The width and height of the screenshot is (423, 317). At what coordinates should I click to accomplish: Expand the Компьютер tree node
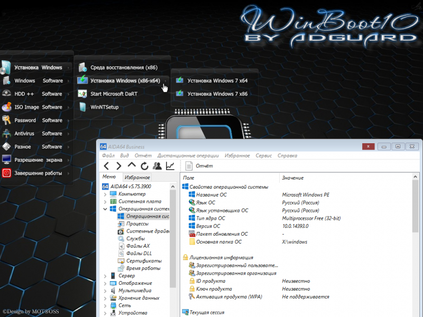click(x=105, y=194)
